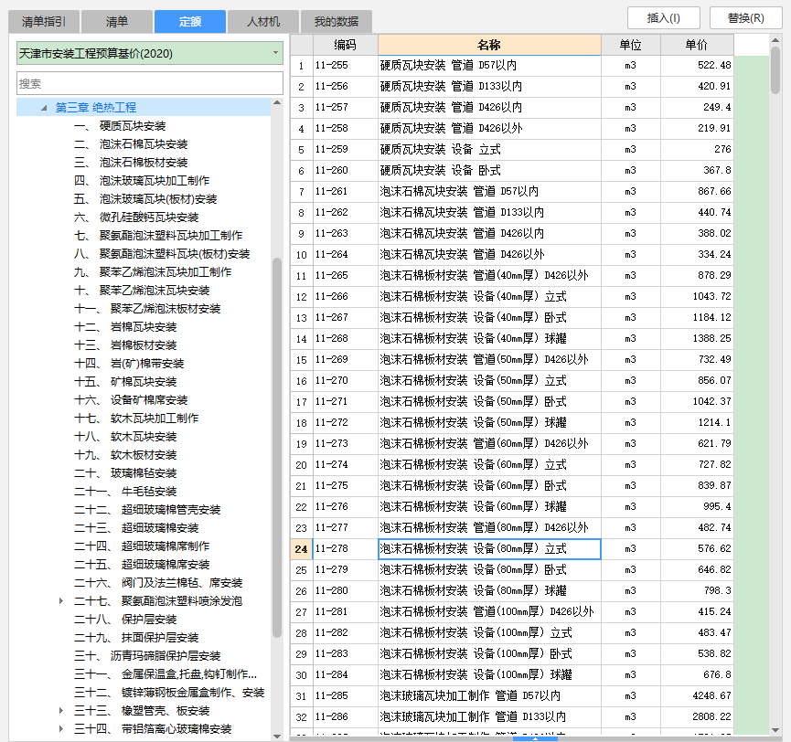The image size is (791, 742).
Task: Expand the 三十四 带铝箔离心玻璃棉安装 node
Action: [61, 729]
